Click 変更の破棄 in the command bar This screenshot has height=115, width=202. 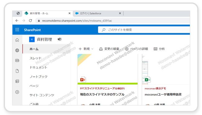click(109, 49)
